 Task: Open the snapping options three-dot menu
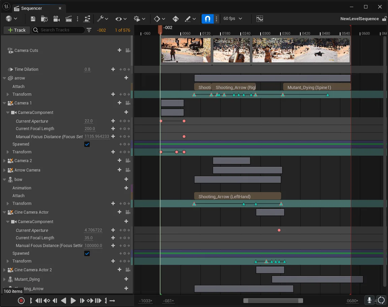point(216,19)
